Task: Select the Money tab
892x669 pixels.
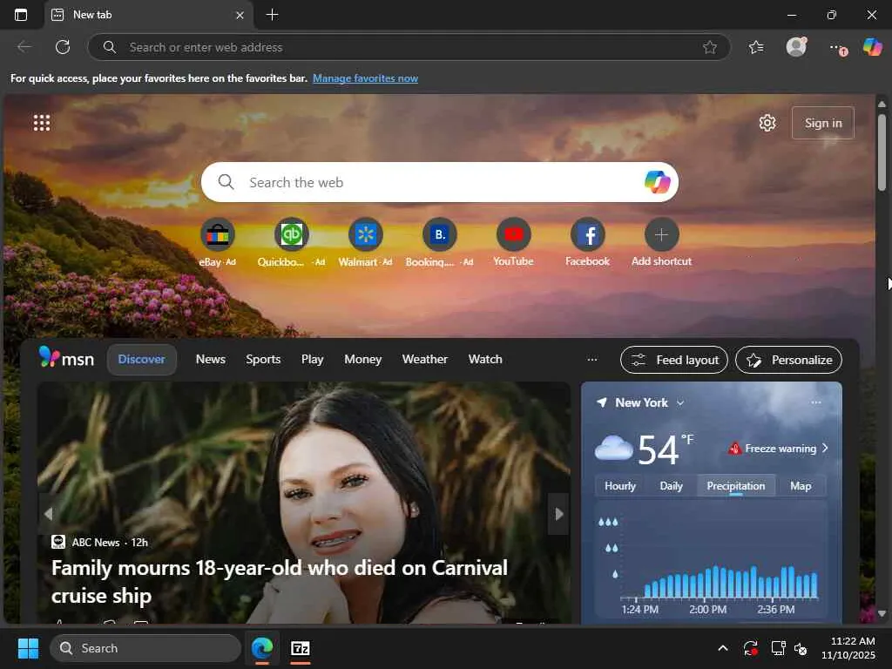Action: [x=363, y=360]
